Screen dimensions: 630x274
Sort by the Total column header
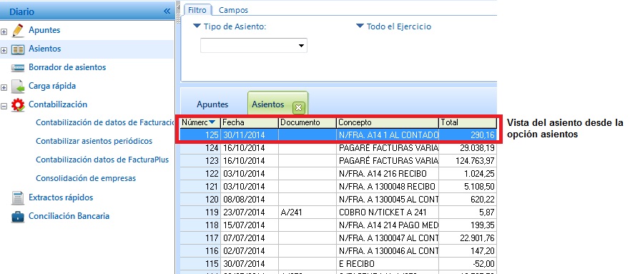[468, 122]
